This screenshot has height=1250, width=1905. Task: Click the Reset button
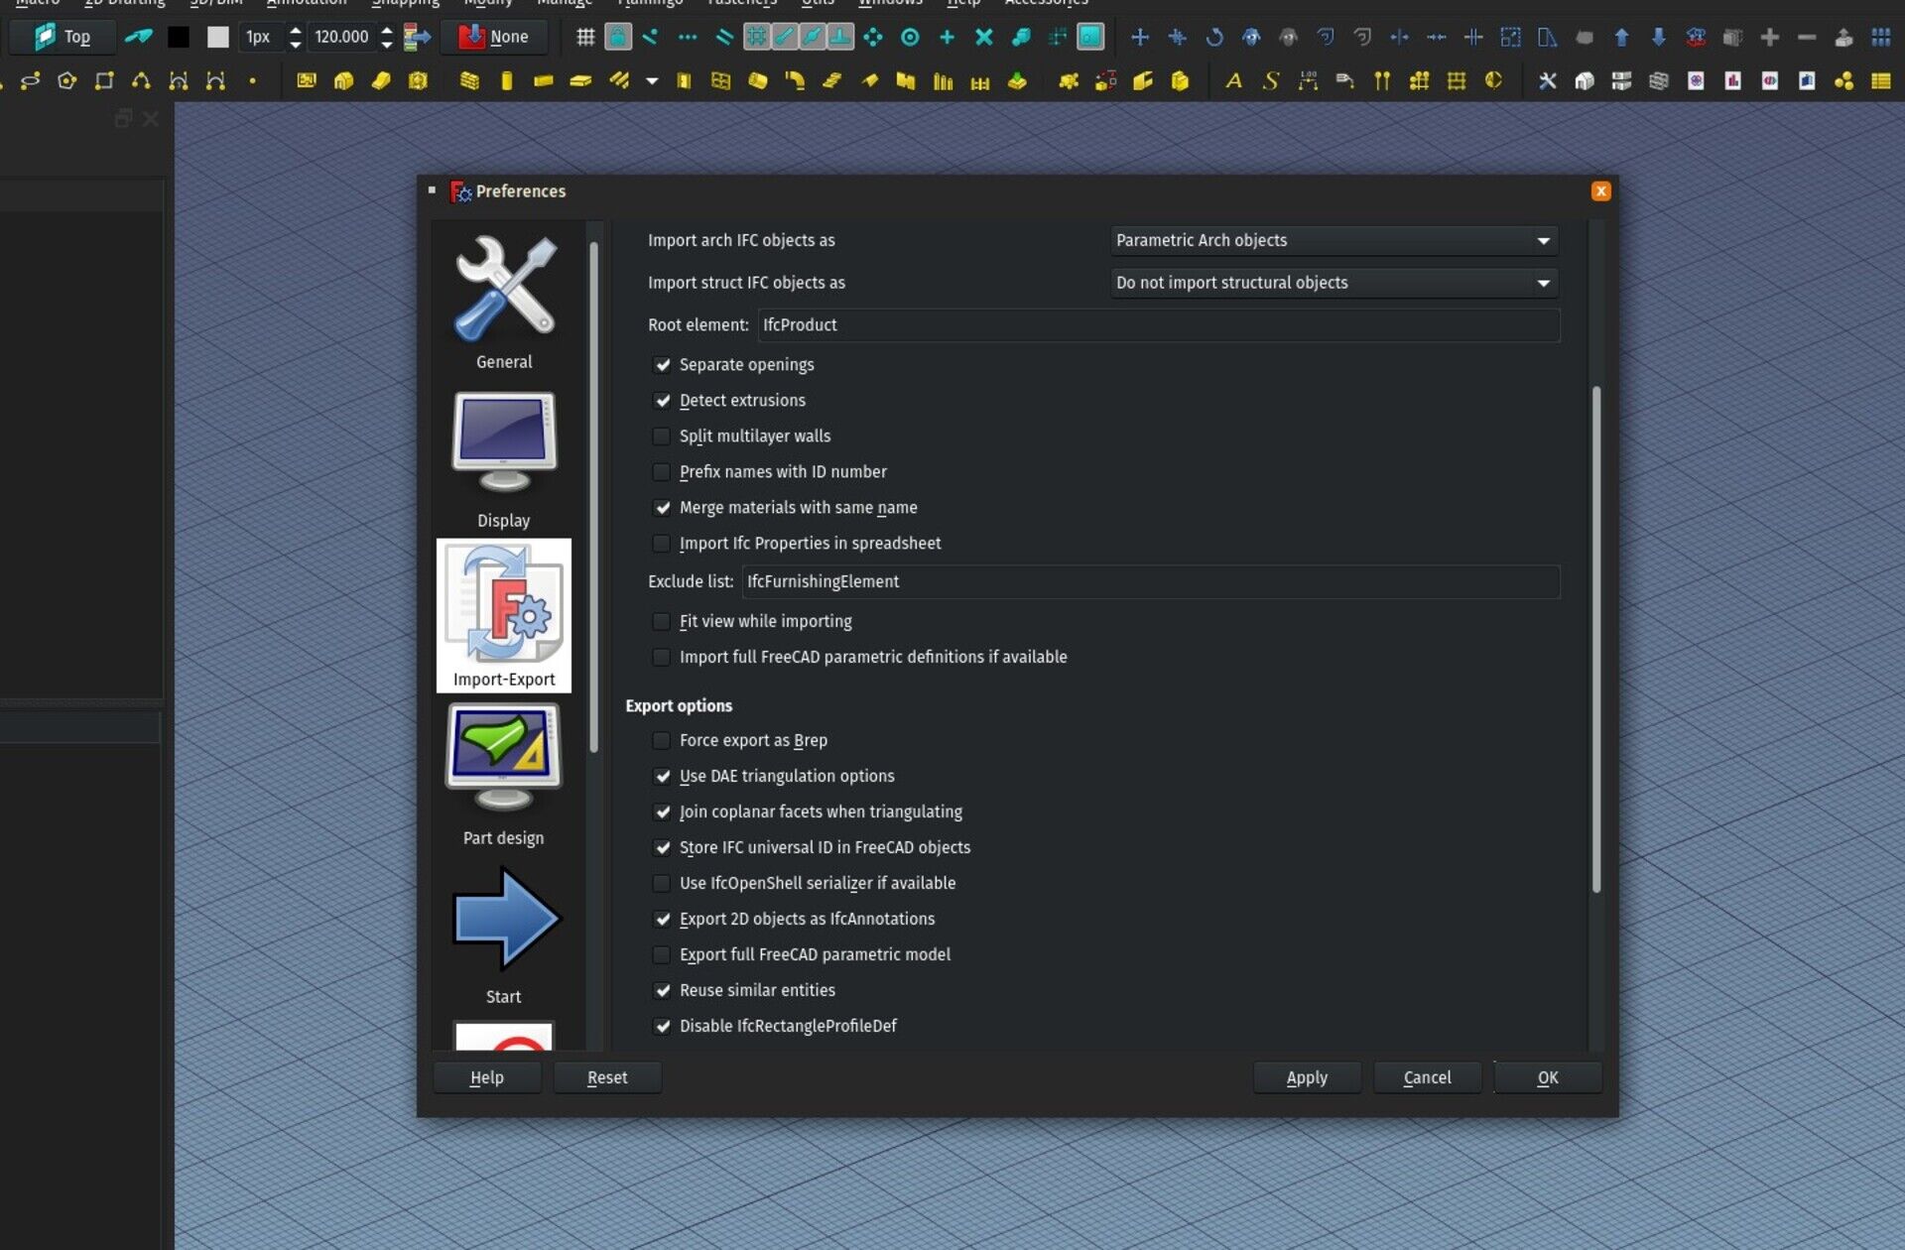point(606,1077)
